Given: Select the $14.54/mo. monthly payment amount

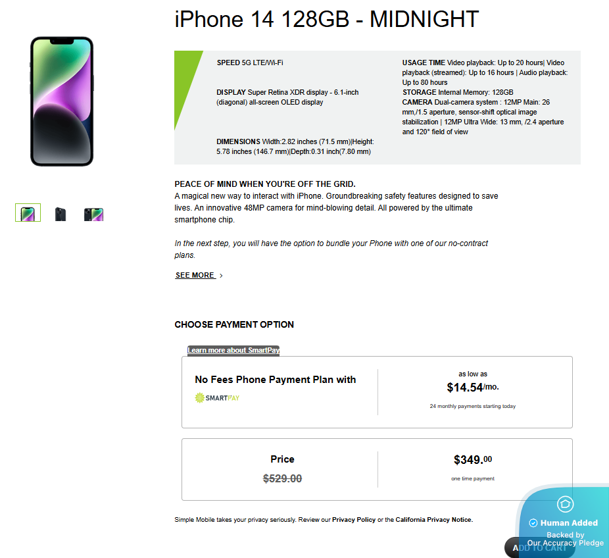Looking at the screenshot, I should pyautogui.click(x=473, y=387).
